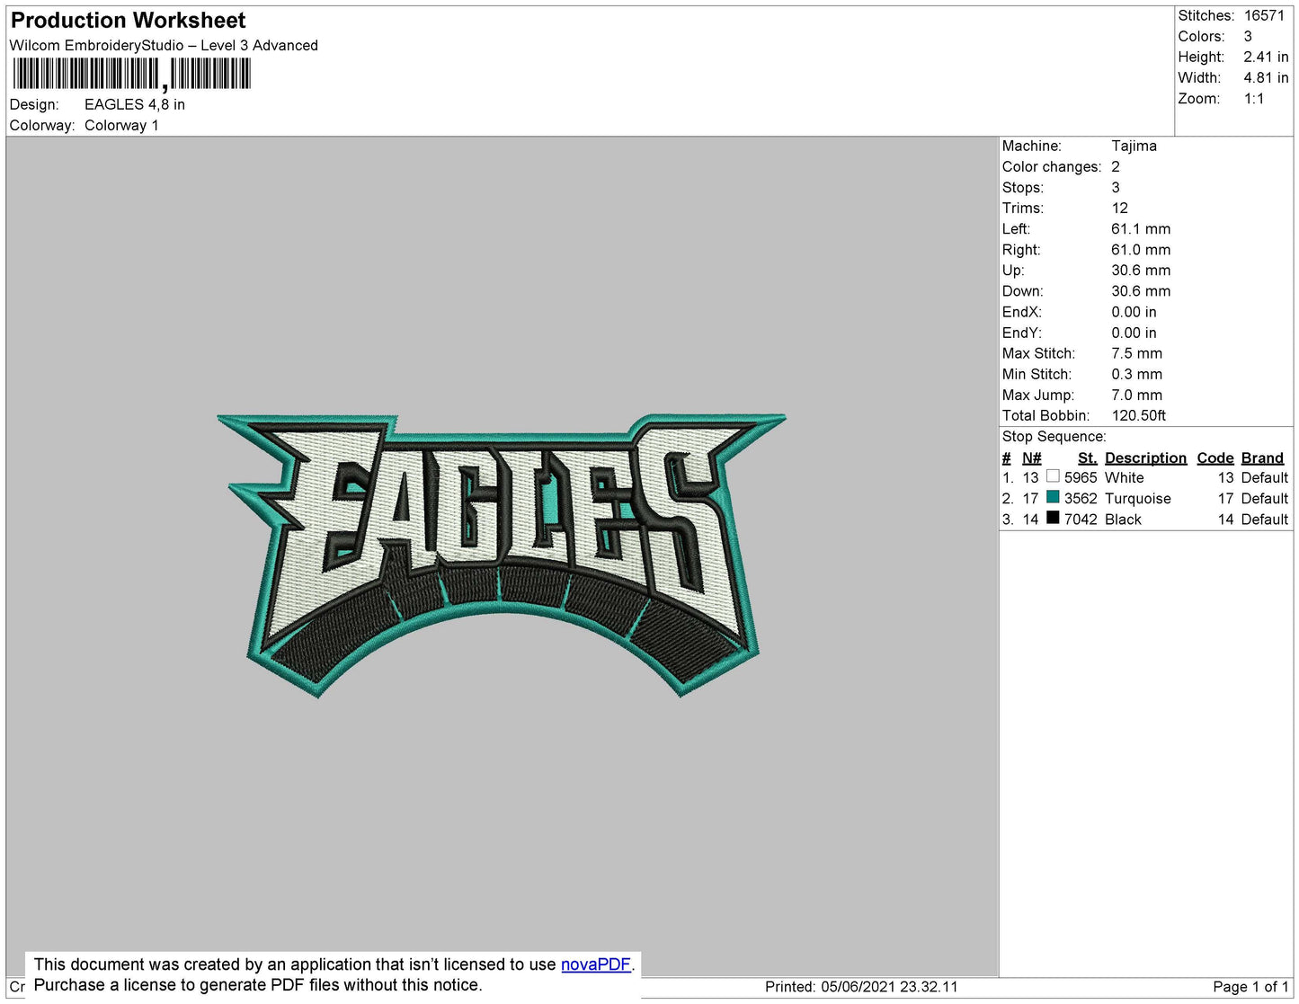Click the Trims value 12
The image size is (1299, 1004).
click(x=1119, y=208)
